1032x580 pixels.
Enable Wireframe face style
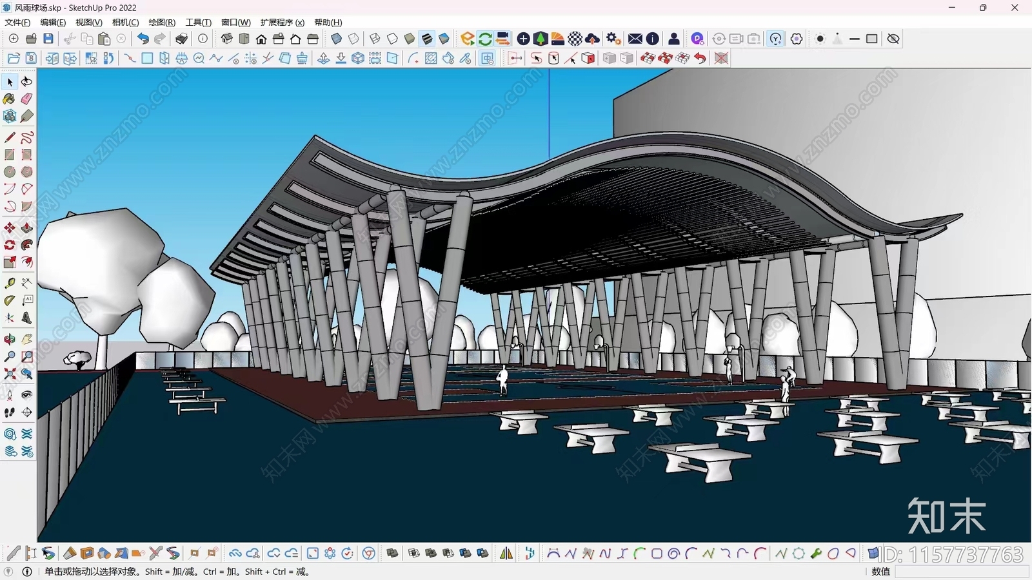(x=375, y=39)
